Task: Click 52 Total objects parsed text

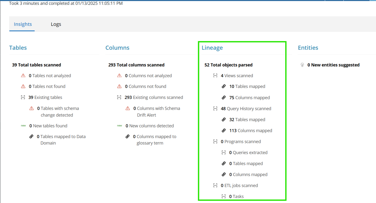Action: click(x=228, y=65)
